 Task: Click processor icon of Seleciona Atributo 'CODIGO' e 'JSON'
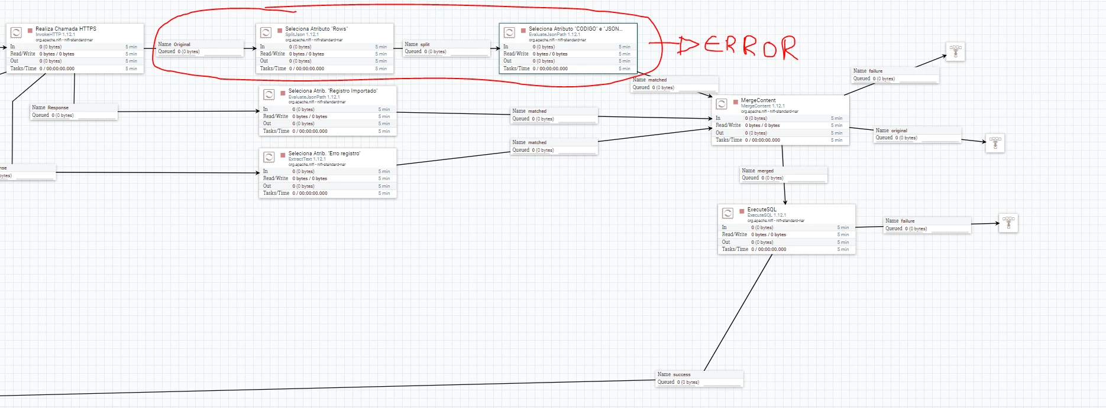[509, 32]
